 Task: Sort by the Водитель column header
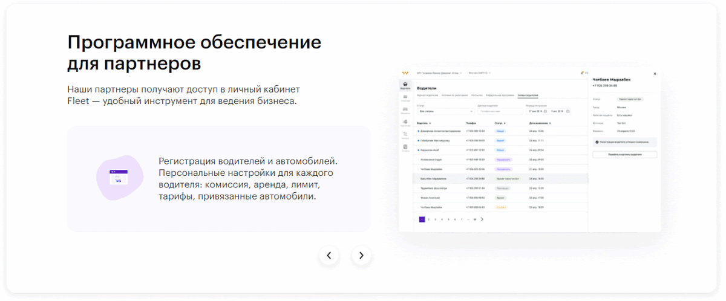coord(423,123)
